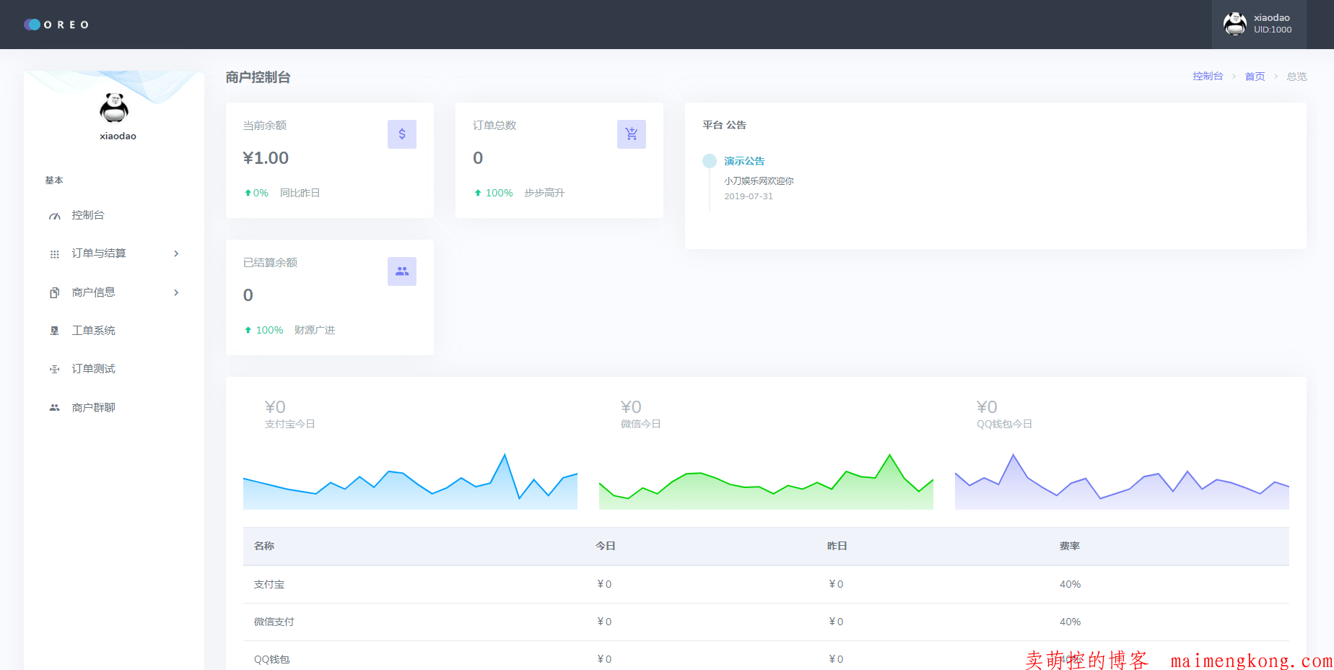This screenshot has width=1334, height=670.
Task: Expand the 商户信息 submenu chevron
Action: (176, 292)
